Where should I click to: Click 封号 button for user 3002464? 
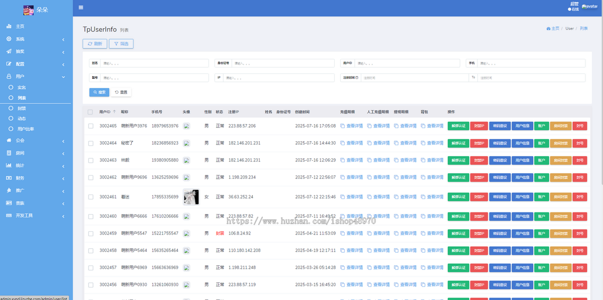pos(579,143)
